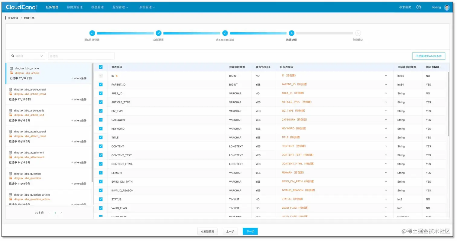Click orange target icon of kbs_article
457x241 pixels.
click(x=11, y=73)
